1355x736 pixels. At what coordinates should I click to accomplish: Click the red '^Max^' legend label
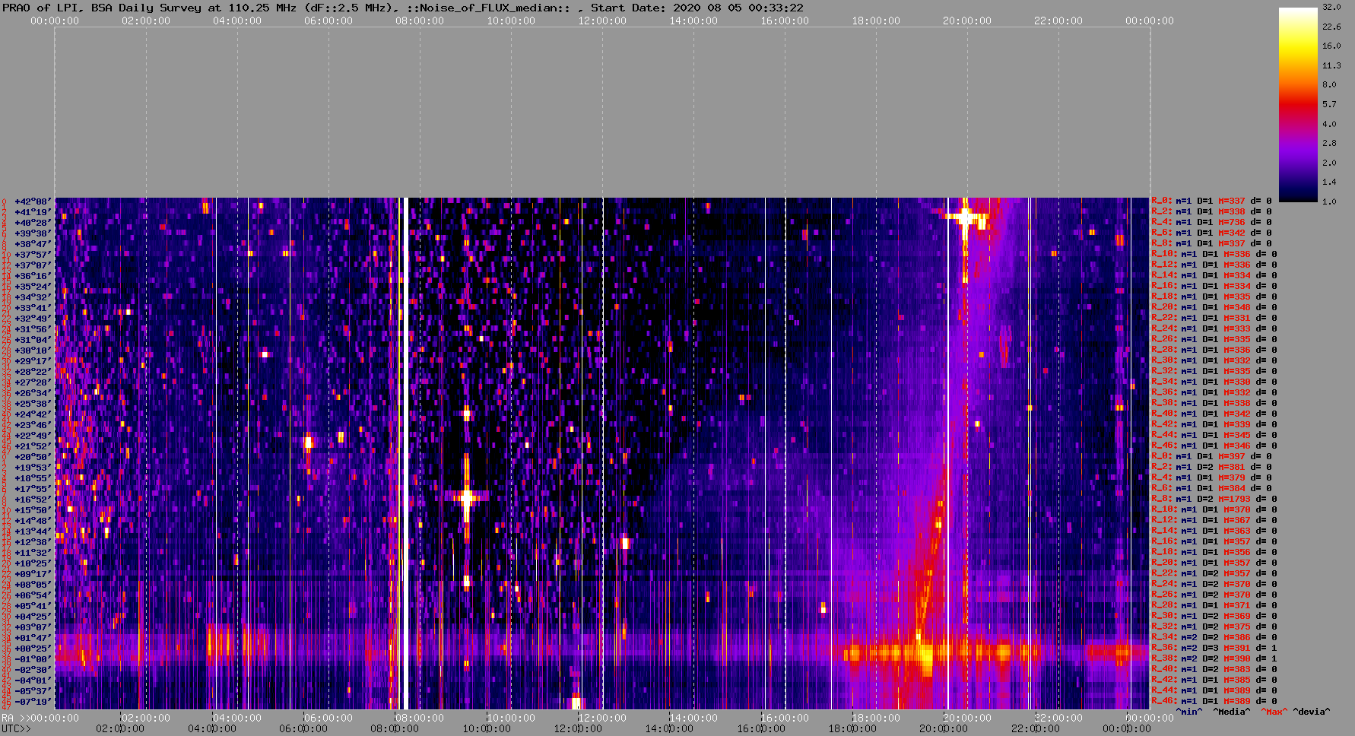(x=1274, y=712)
